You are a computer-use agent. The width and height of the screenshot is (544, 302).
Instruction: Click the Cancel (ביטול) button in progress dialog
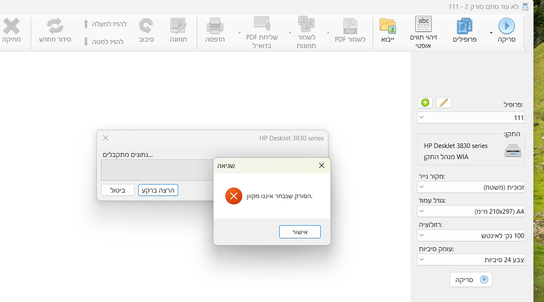pyautogui.click(x=118, y=190)
